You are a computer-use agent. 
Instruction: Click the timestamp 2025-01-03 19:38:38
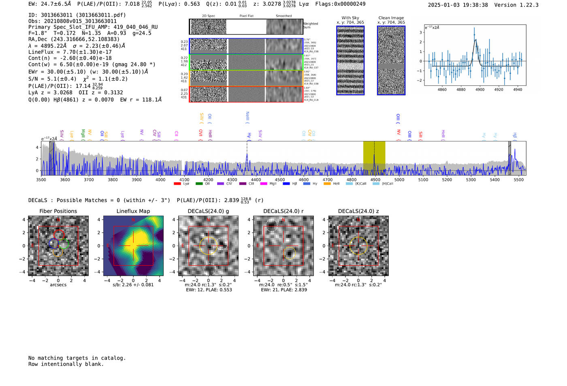tap(458, 5)
